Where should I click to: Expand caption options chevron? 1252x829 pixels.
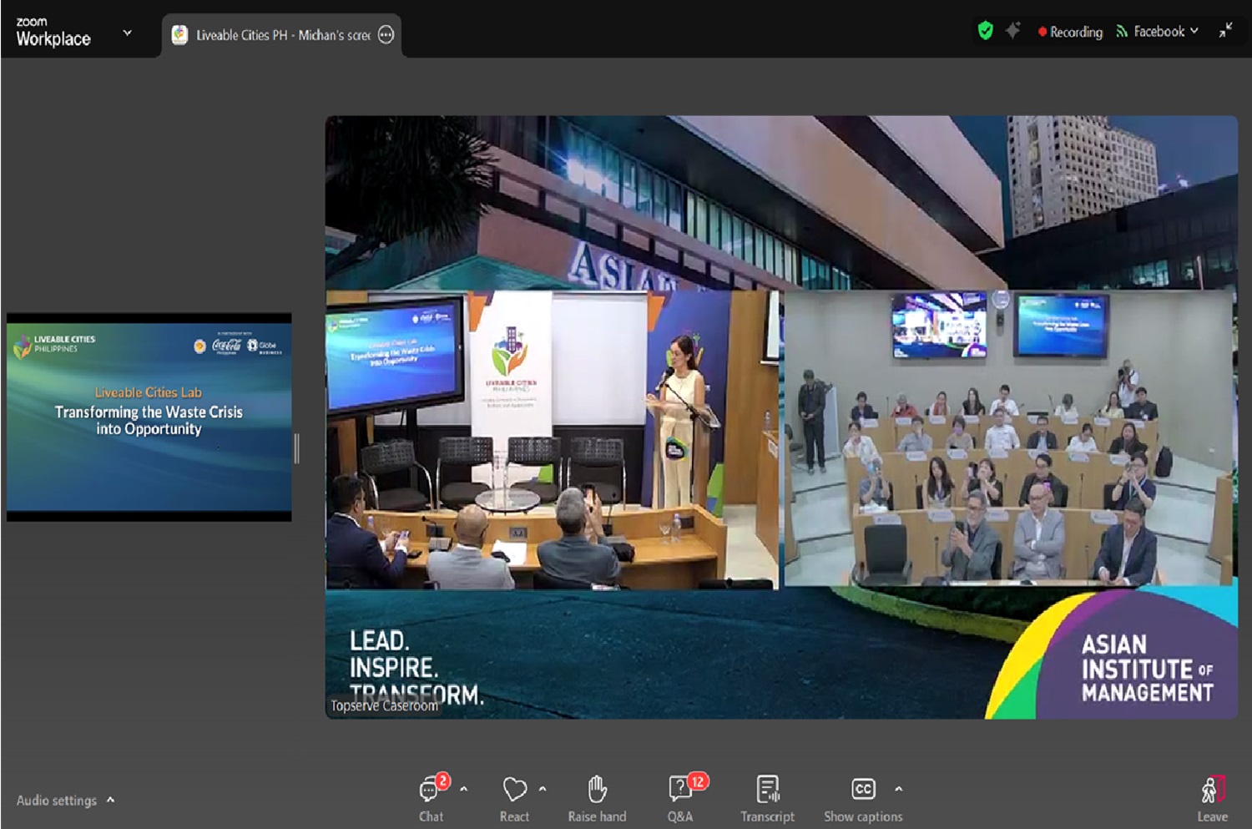pos(899,789)
